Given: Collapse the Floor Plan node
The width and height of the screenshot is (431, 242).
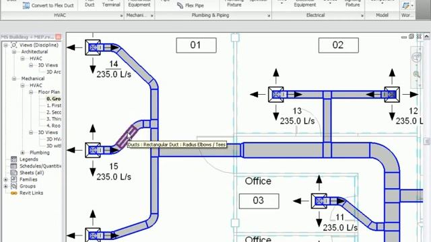Looking at the screenshot, I should (31, 92).
